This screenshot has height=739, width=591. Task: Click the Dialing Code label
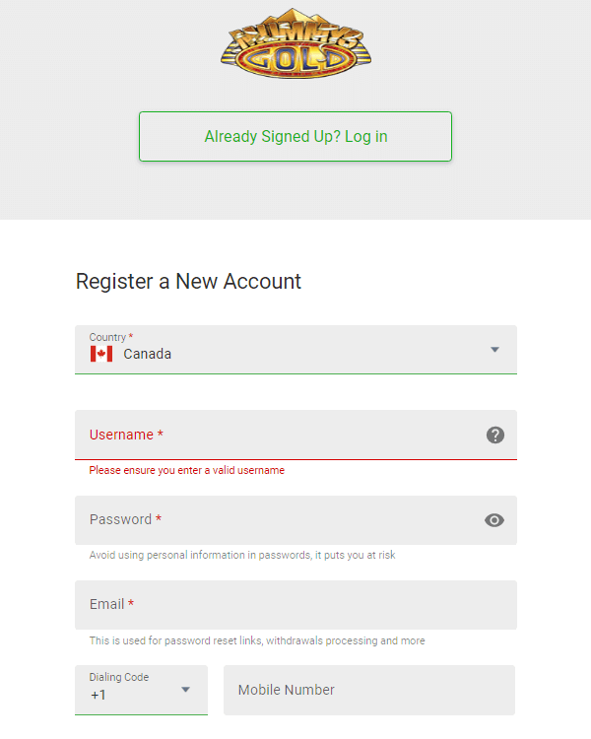119,677
